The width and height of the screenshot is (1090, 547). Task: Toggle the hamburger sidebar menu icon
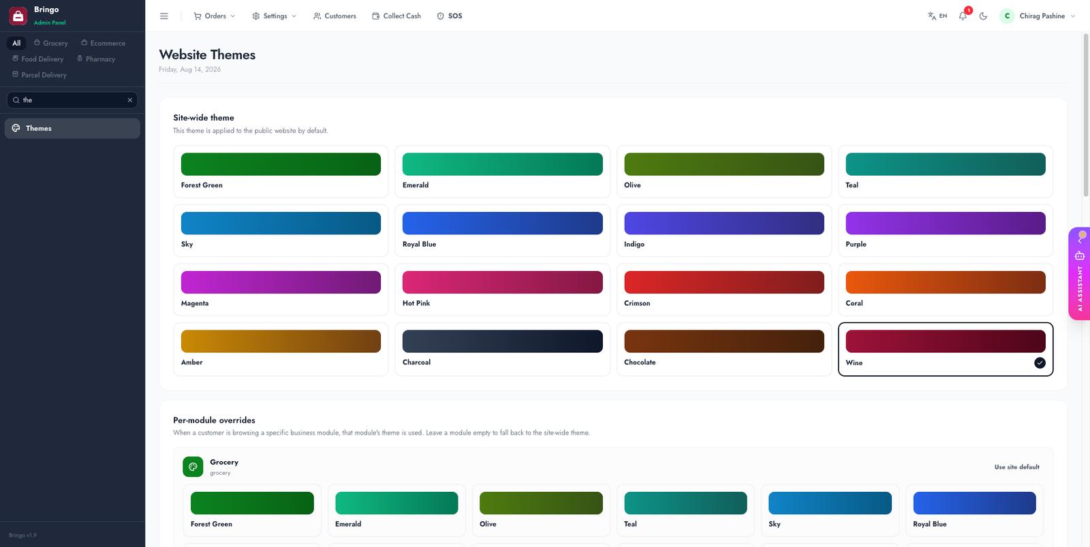(164, 16)
